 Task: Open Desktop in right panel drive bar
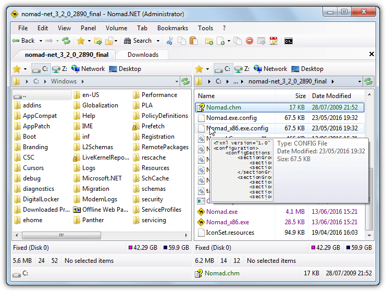307,69
